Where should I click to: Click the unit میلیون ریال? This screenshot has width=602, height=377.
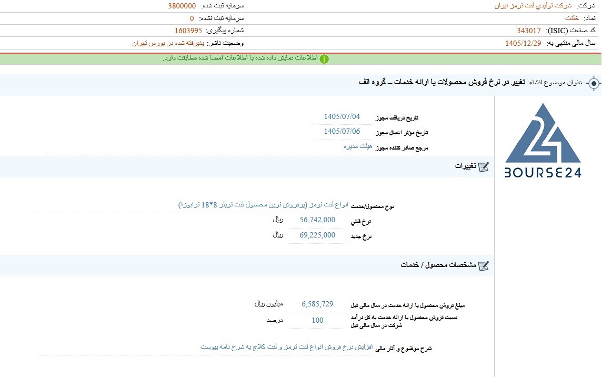click(268, 304)
